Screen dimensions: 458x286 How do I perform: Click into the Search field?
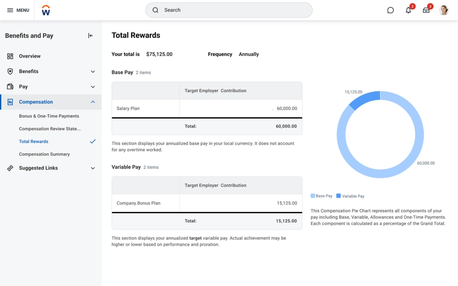[229, 10]
